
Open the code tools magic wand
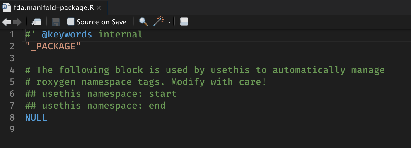pos(159,22)
